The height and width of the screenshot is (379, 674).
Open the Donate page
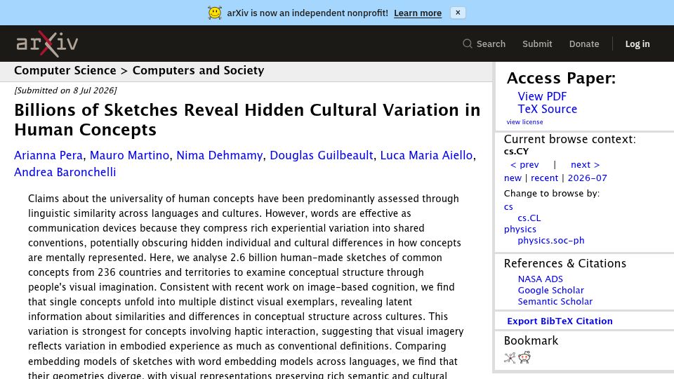point(583,44)
